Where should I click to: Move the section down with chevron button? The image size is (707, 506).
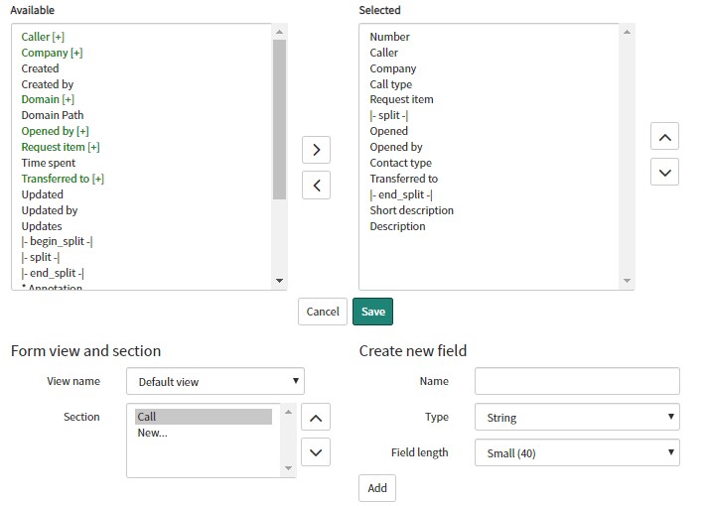(316, 452)
